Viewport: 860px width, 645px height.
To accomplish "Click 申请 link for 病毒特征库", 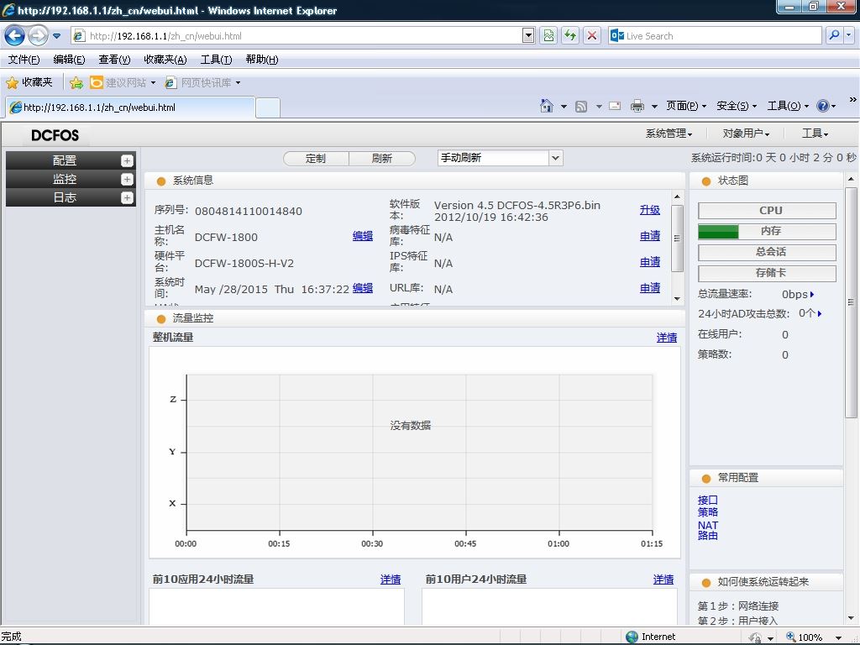I will tap(650, 236).
